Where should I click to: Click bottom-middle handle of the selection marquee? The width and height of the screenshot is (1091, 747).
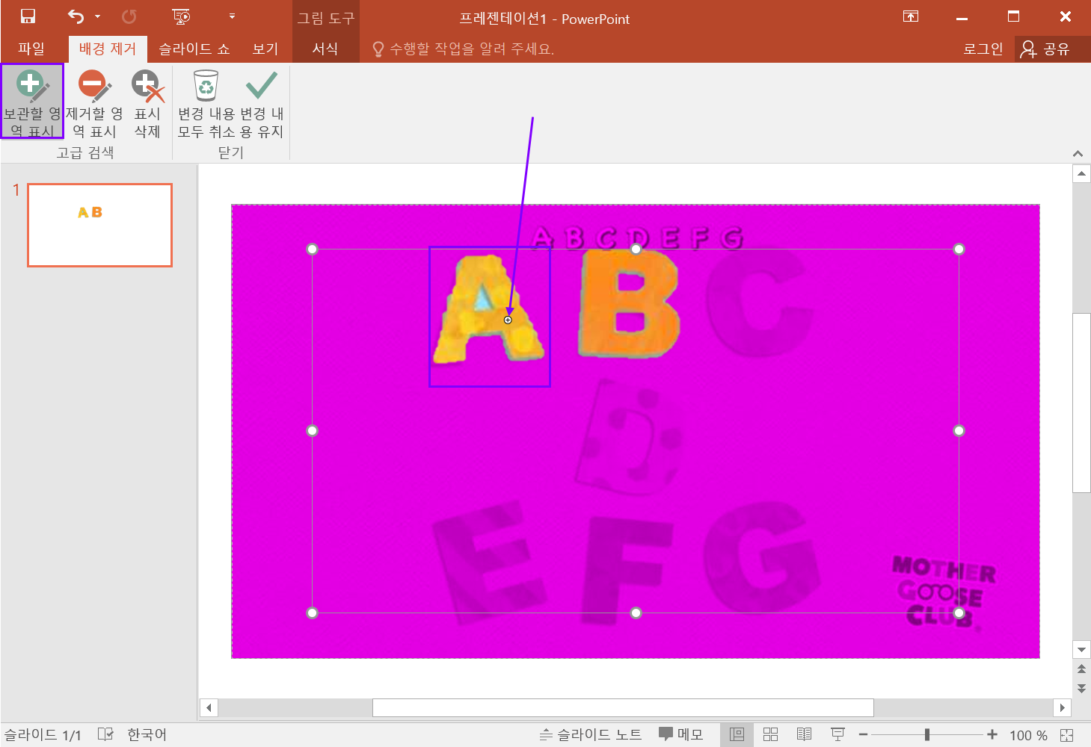click(x=636, y=613)
